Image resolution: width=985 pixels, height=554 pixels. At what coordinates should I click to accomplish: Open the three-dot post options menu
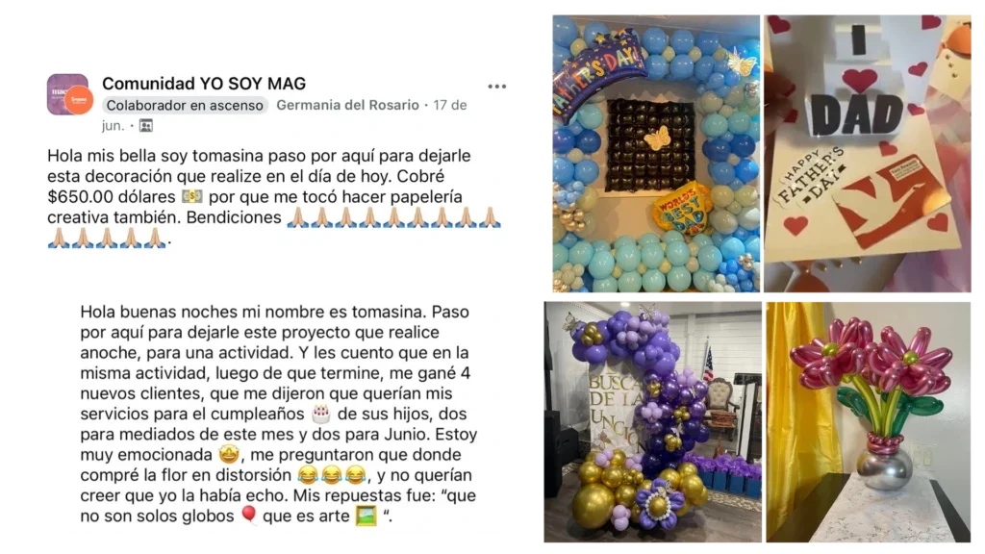tap(497, 87)
